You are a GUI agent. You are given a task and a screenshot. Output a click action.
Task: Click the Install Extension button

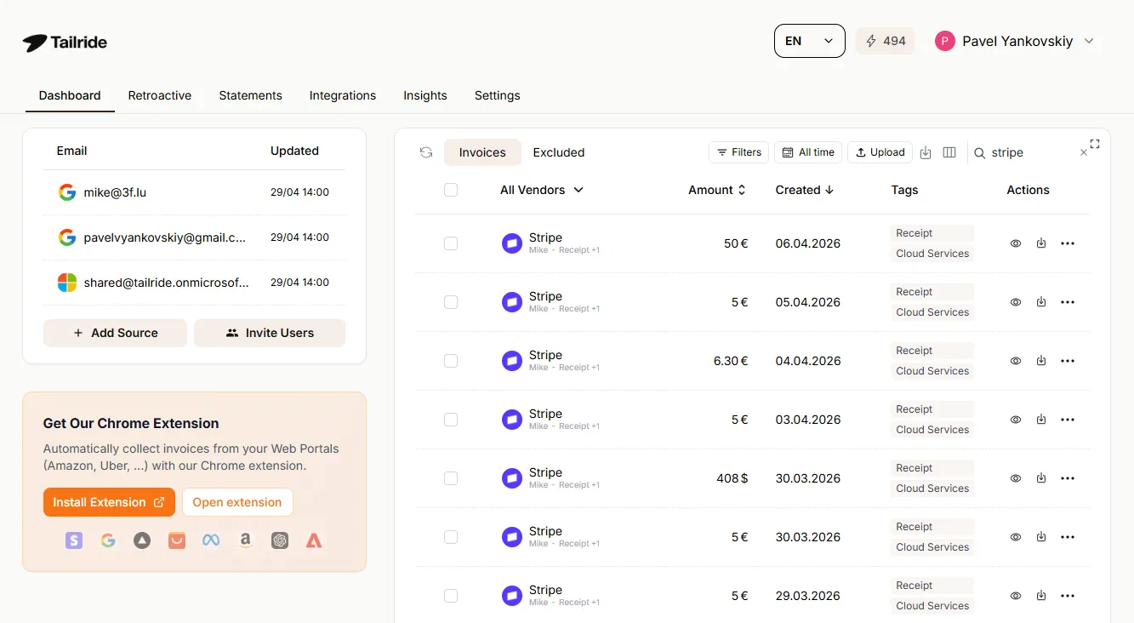[x=109, y=502]
